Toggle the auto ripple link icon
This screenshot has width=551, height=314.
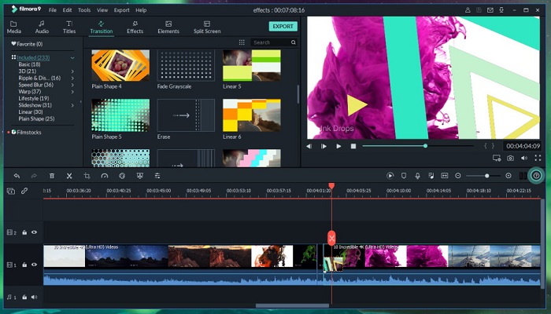(x=24, y=191)
